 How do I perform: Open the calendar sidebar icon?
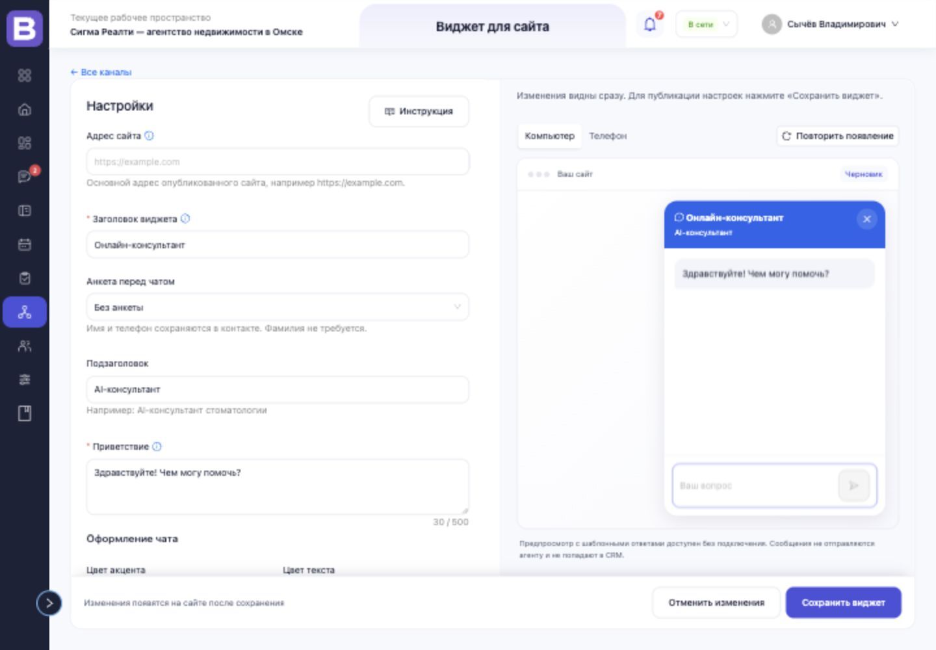[x=25, y=244]
